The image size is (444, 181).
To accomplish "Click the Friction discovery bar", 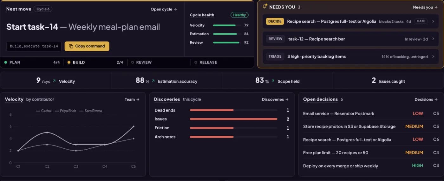I will pyautogui.click(x=233, y=128).
